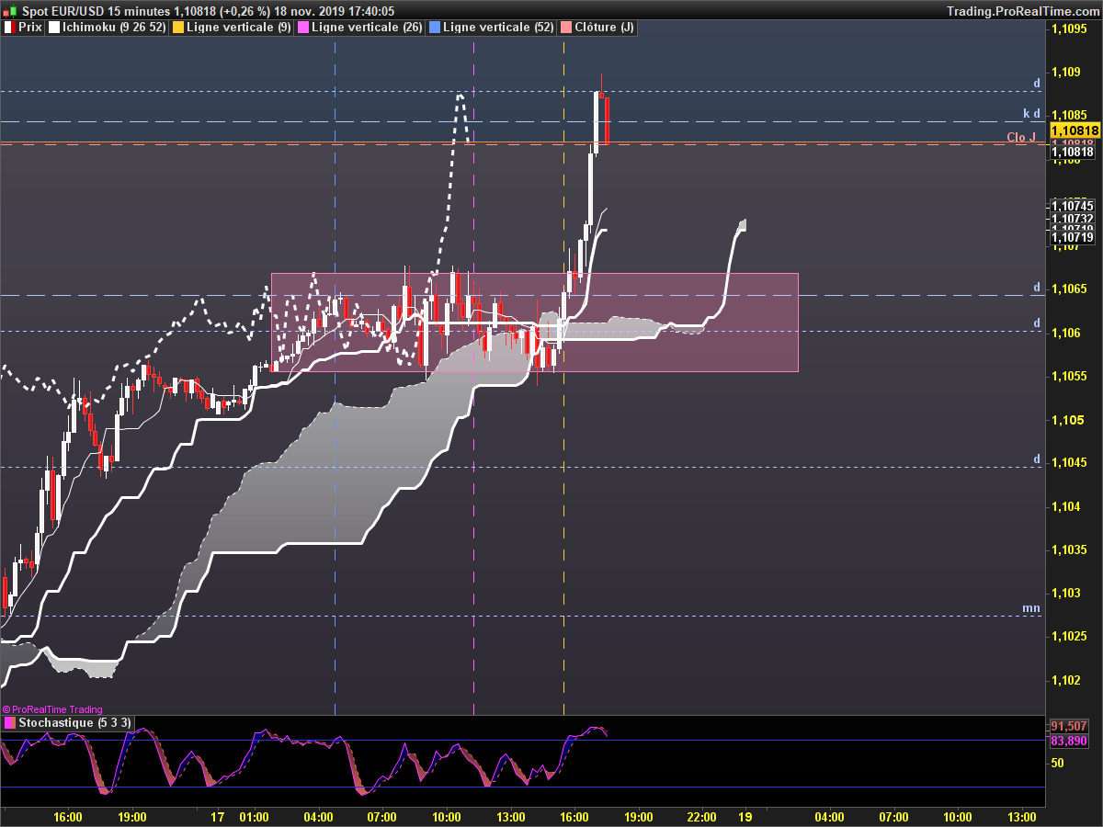This screenshot has height=827, width=1103.
Task: Click the 1,1055 price axis label
Action: (1068, 376)
